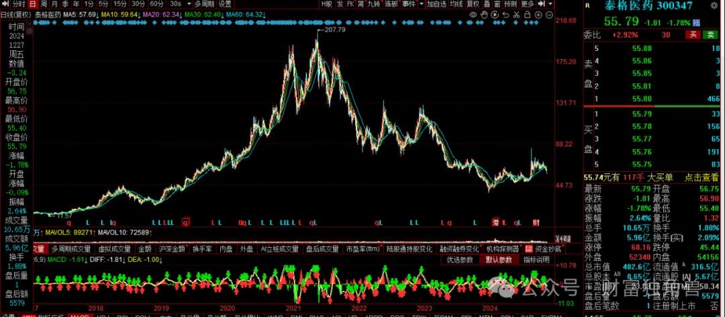Select the 30s period
The height and width of the screenshot is (317, 725).
176,4
